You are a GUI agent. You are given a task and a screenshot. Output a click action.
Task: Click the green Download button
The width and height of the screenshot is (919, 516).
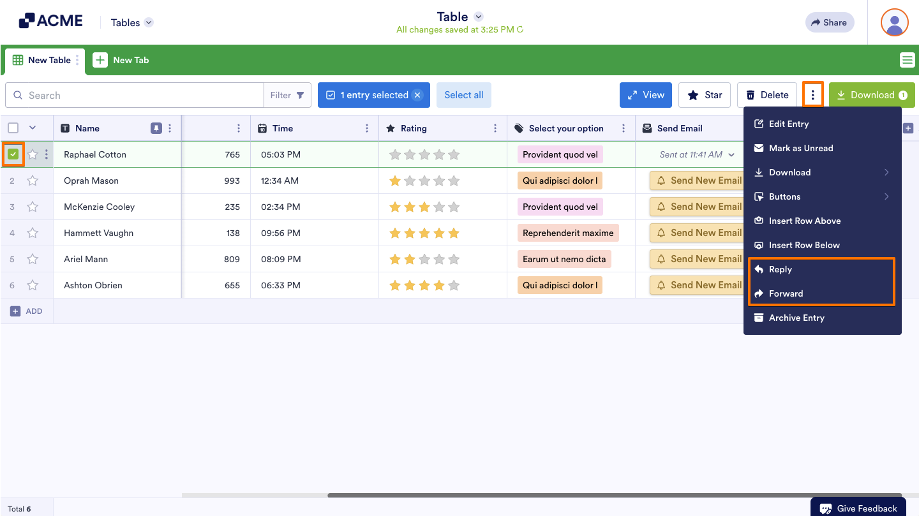pos(872,95)
